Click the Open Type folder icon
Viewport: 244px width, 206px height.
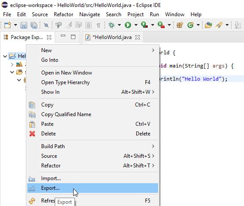tap(209, 25)
